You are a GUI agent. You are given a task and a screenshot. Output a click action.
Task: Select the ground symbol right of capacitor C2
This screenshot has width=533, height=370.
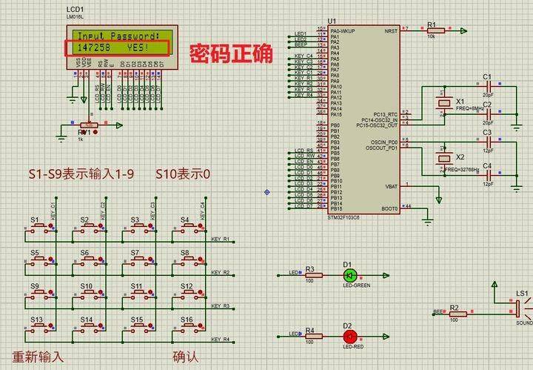pyautogui.click(x=517, y=128)
